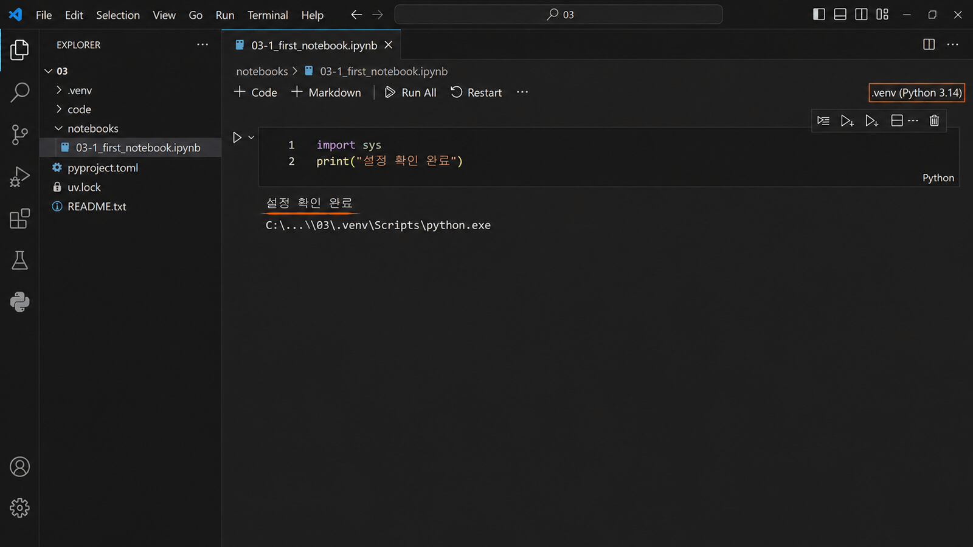Toggle the primary side bar
973x547 pixels.
click(819, 15)
